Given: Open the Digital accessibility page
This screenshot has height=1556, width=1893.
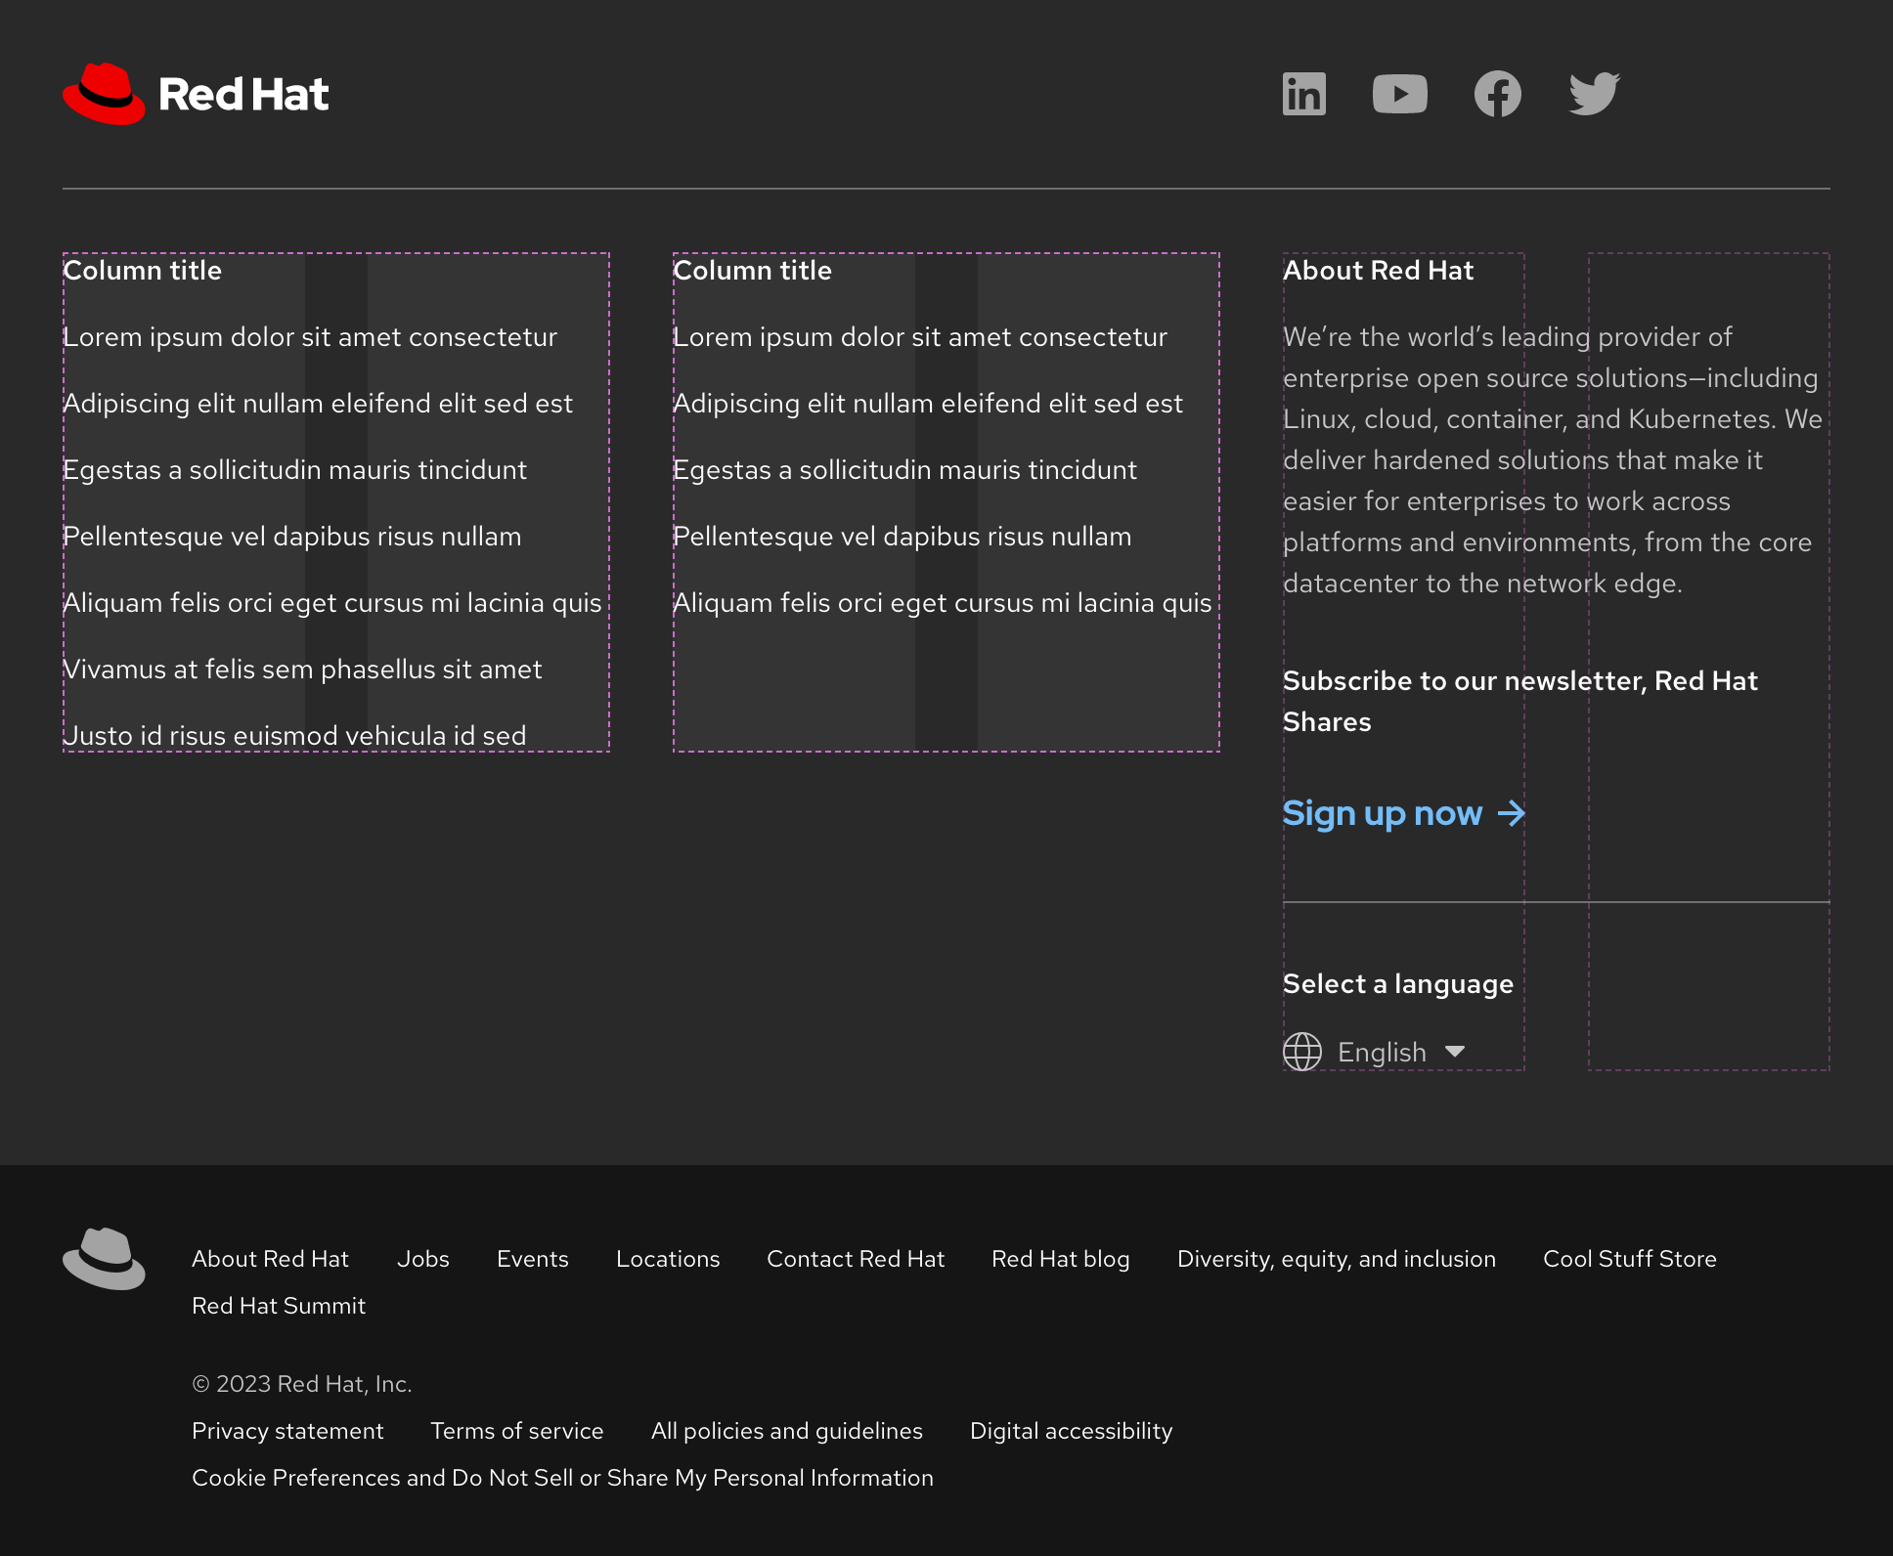Looking at the screenshot, I should [x=1071, y=1430].
